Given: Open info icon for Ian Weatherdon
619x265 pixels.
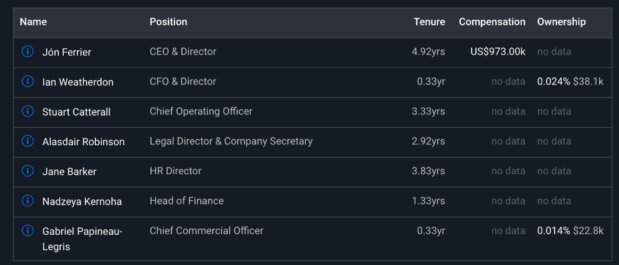Looking at the screenshot, I should click(27, 82).
